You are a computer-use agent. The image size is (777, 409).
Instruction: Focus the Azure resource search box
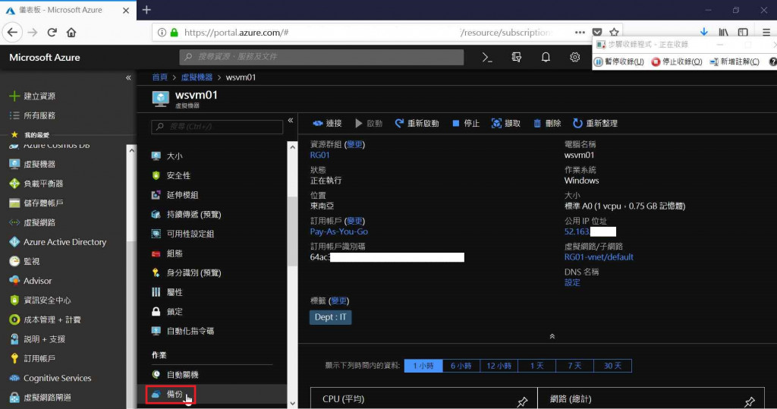tap(322, 57)
